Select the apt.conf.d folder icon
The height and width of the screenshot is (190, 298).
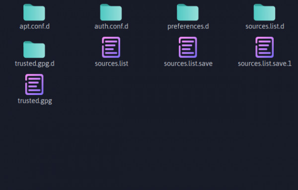(x=34, y=12)
